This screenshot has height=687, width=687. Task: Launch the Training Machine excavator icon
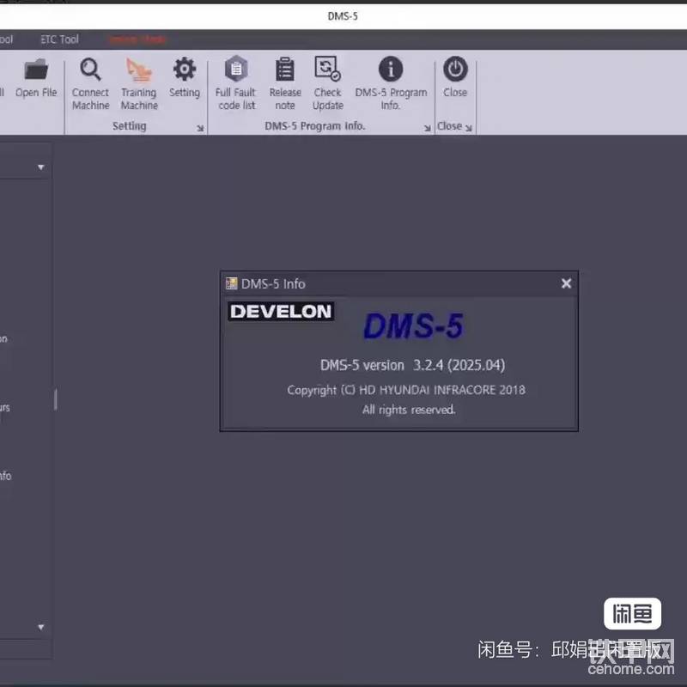point(138,83)
